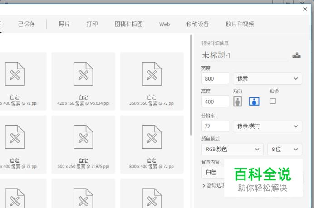Click the document name field 未标题-1

click(x=245, y=55)
